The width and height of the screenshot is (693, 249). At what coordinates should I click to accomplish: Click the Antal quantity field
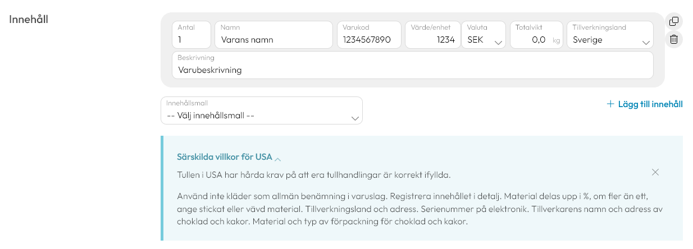point(192,35)
